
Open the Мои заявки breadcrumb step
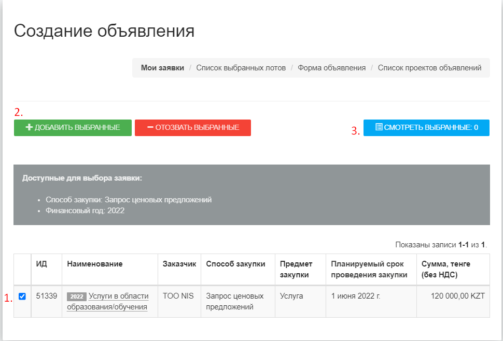pos(162,68)
